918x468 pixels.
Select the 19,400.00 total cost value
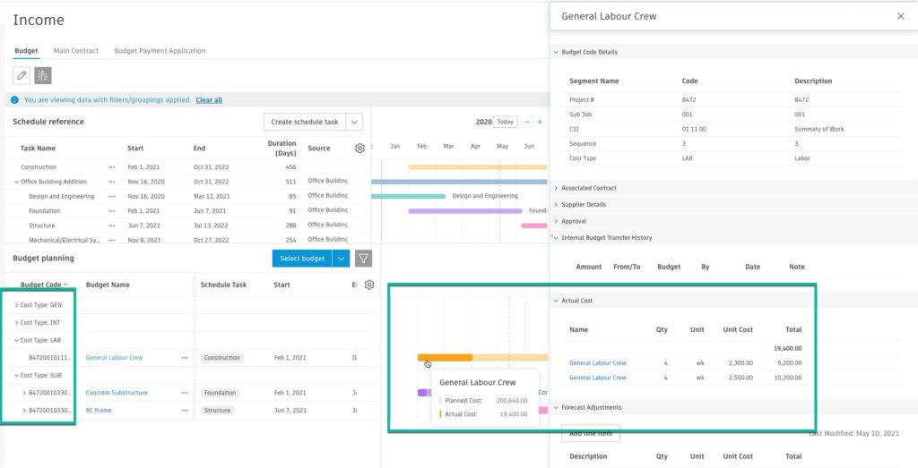[787, 348]
